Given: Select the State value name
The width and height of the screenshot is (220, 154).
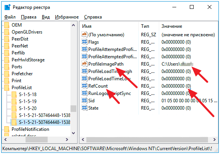Looking at the screenshot, I should point(93,108).
